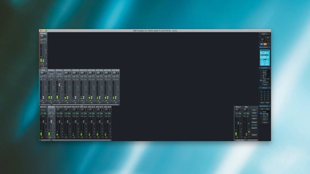Toggle the Ext. In button
The image size is (310, 174).
[x=254, y=125]
